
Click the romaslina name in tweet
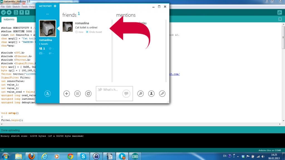click(82, 23)
